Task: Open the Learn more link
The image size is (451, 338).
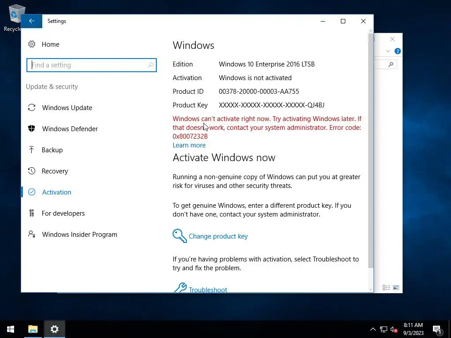Action: [189, 145]
